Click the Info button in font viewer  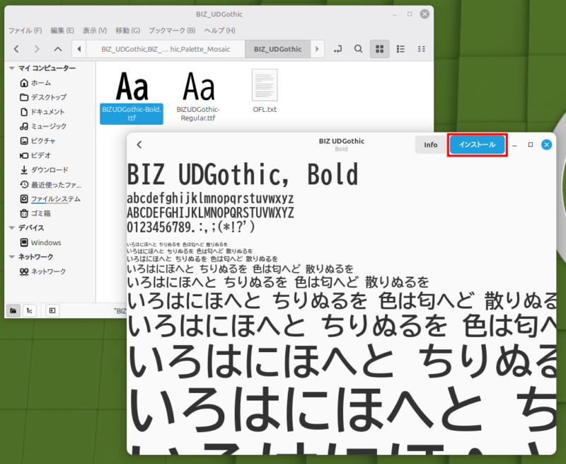click(430, 145)
